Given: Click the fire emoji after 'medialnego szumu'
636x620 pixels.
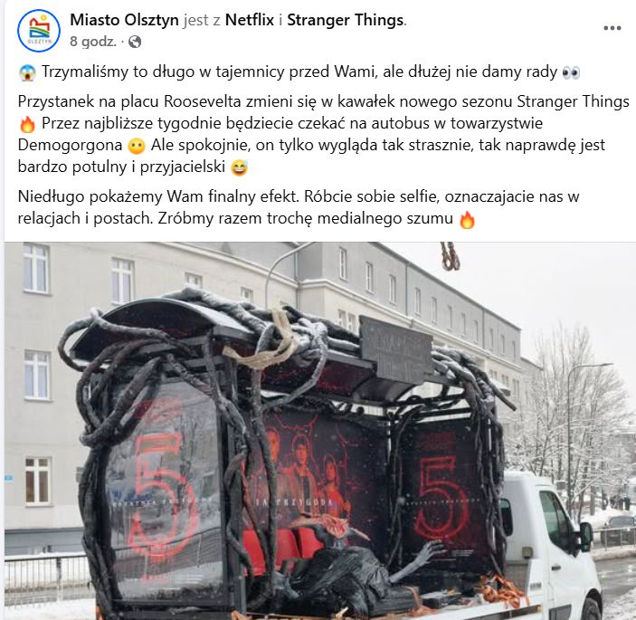Looking at the screenshot, I should [467, 220].
